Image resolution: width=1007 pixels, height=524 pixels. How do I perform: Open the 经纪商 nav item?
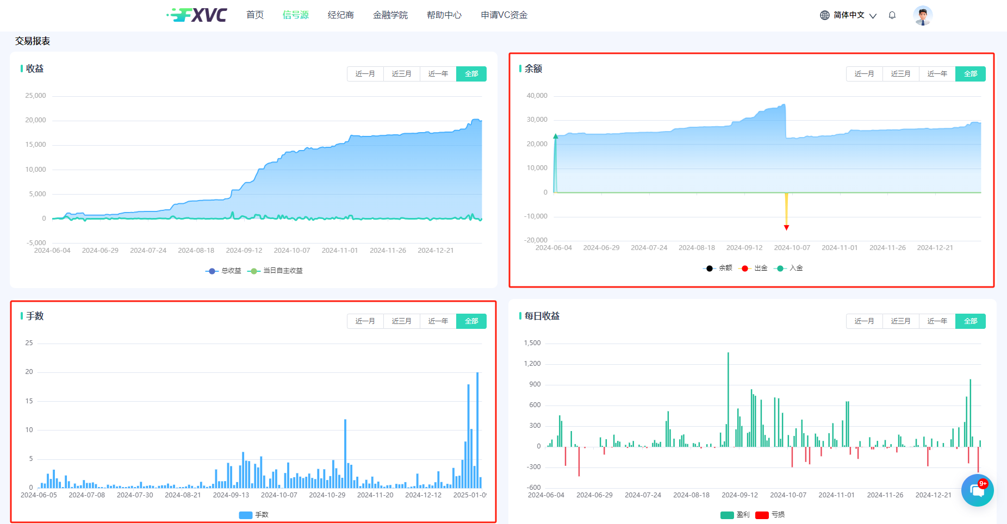coord(341,15)
